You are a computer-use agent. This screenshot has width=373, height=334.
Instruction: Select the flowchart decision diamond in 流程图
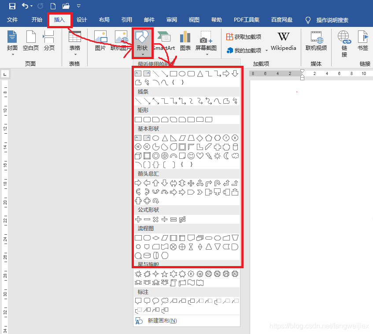tap(155, 238)
